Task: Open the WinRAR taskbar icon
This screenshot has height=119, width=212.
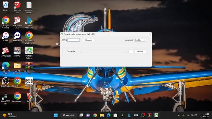Action: [x=149, y=115]
